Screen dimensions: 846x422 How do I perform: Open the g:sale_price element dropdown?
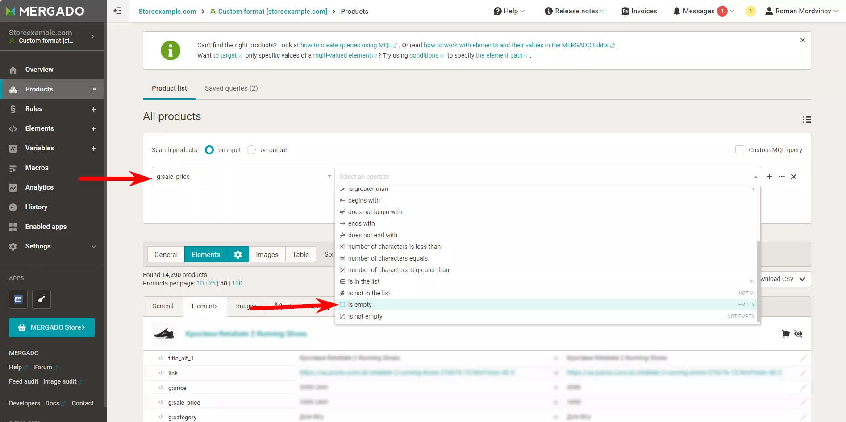click(243, 177)
